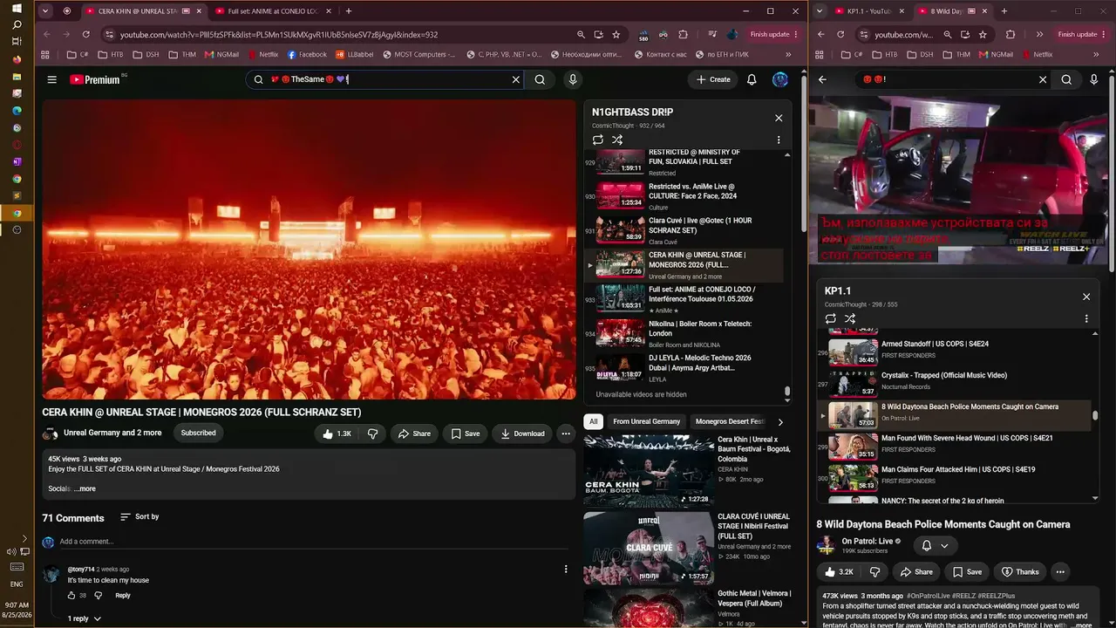
Task: Open YouTube guide menu in left window
Action: [x=51, y=79]
